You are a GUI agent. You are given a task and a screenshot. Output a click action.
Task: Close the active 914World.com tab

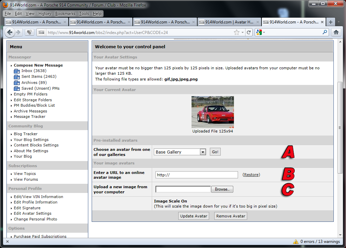click(x=322, y=22)
